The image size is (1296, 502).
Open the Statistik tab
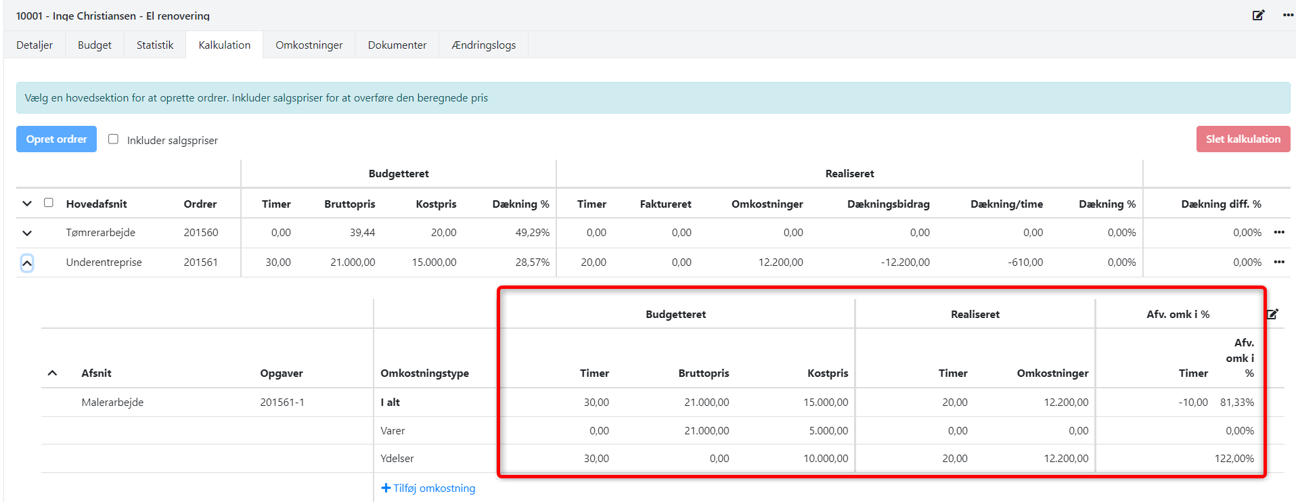(155, 45)
